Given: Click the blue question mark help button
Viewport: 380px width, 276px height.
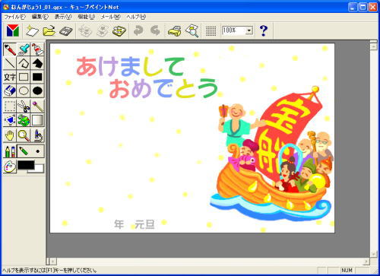Looking at the screenshot, I should (264, 31).
